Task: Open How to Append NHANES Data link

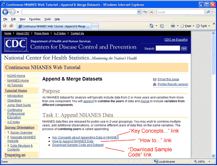Action: 73,141
